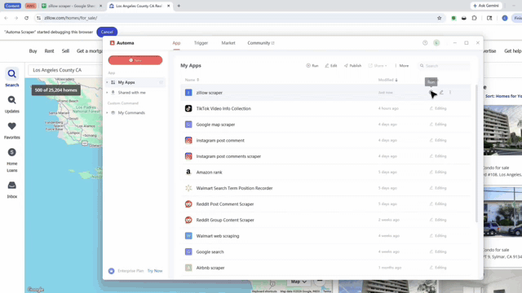Switch to the Market tab
Viewport: 522px width, 293px height.
228,43
